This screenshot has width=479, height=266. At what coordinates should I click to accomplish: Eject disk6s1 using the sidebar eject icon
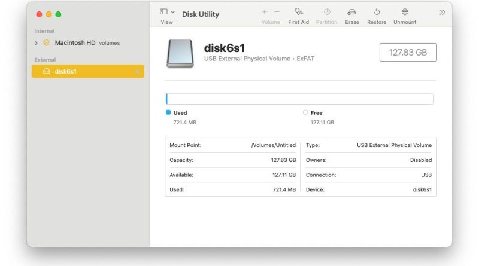tap(137, 71)
